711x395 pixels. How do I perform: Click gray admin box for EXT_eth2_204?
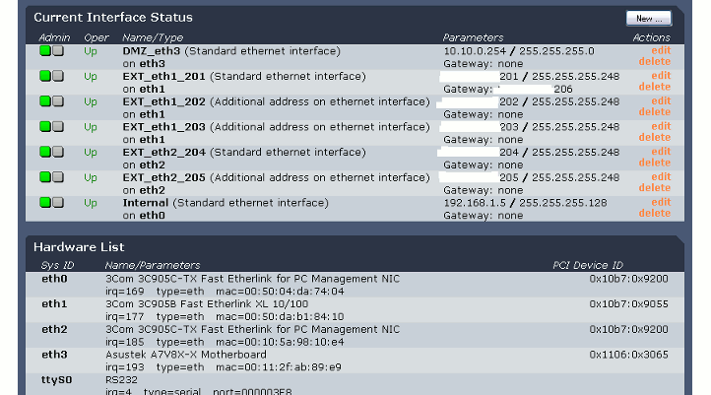[x=58, y=153]
